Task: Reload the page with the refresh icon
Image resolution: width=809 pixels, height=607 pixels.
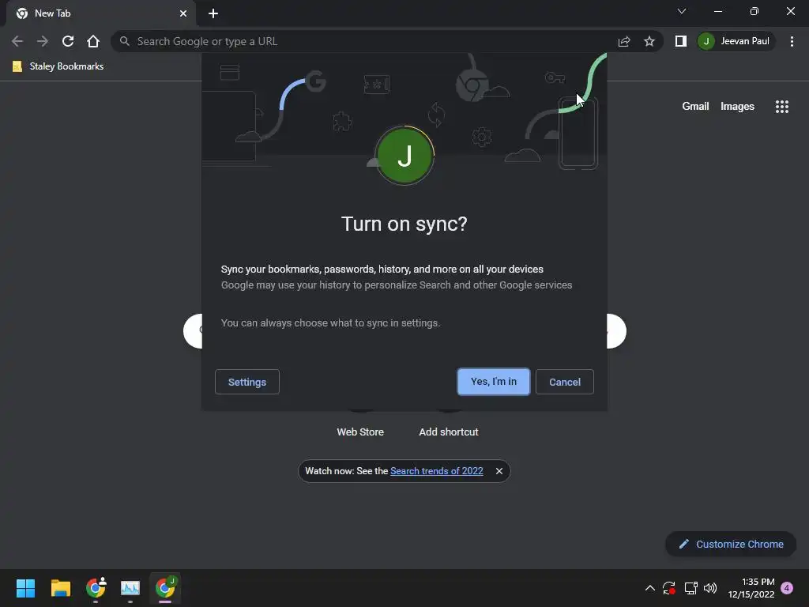Action: [x=68, y=41]
